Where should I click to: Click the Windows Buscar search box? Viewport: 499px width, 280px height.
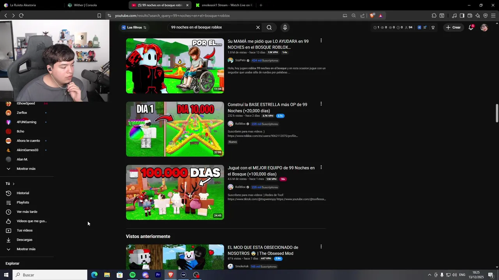[x=50, y=275]
